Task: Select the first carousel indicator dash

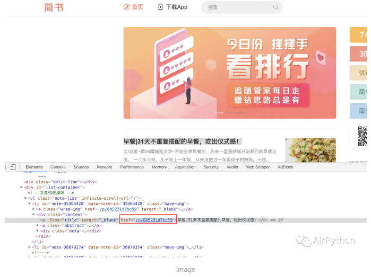Action: point(219,113)
